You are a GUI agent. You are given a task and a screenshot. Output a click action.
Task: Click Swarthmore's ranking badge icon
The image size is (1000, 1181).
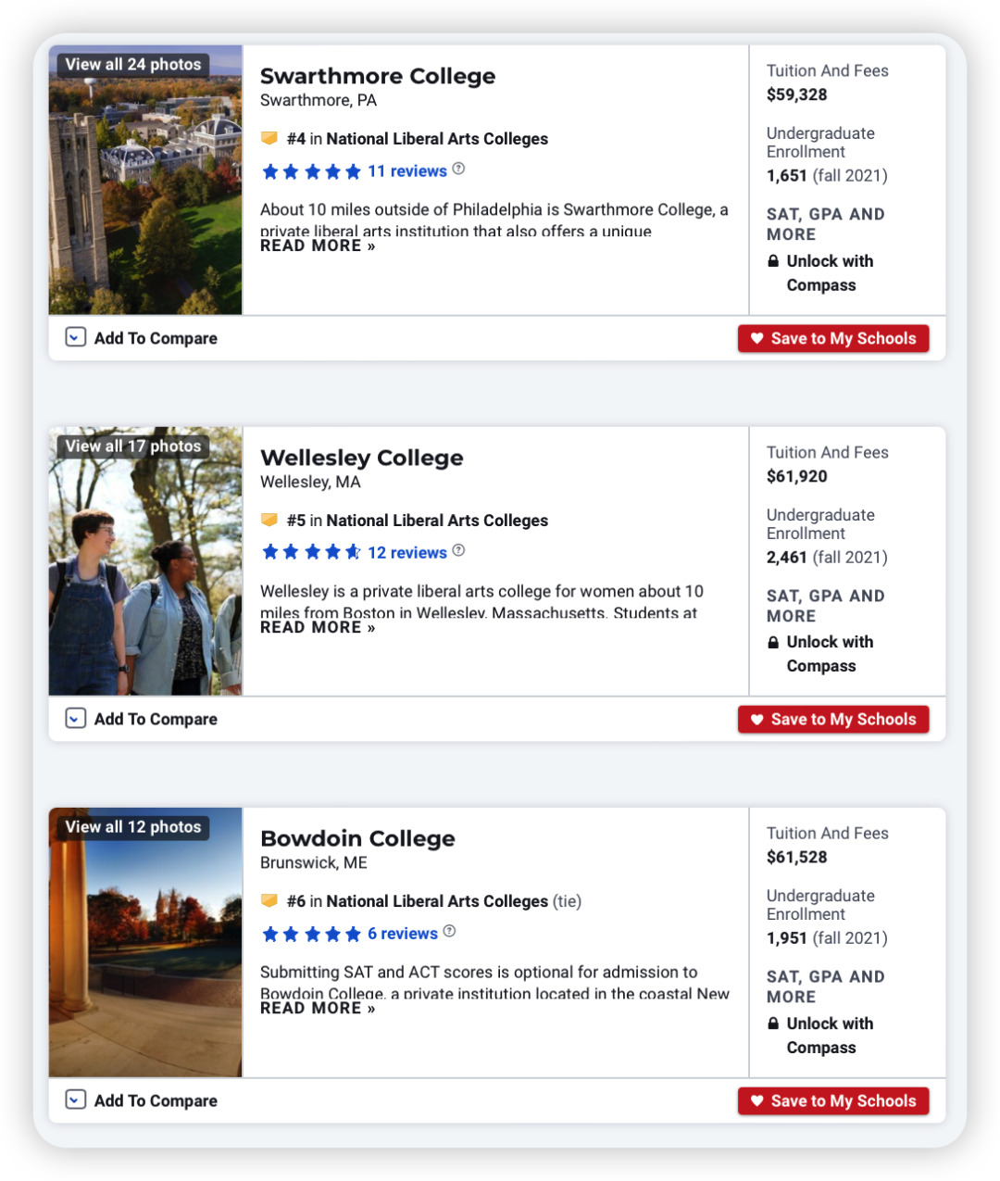pos(269,138)
